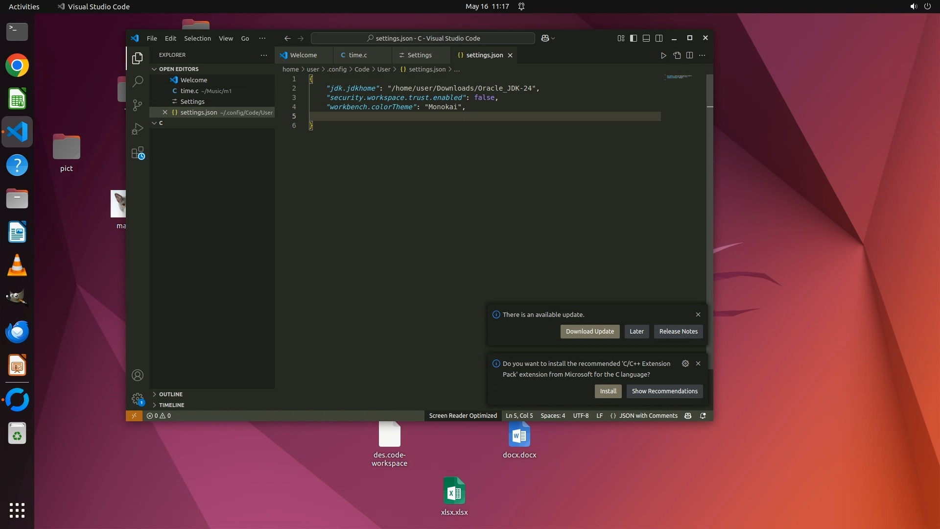Split the editor to the right

tap(689, 55)
